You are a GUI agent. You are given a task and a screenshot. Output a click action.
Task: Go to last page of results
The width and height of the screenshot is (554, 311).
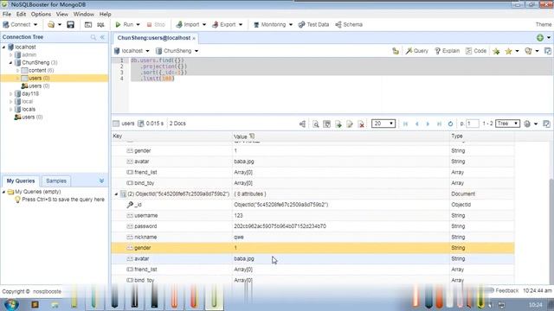pyautogui.click(x=439, y=124)
